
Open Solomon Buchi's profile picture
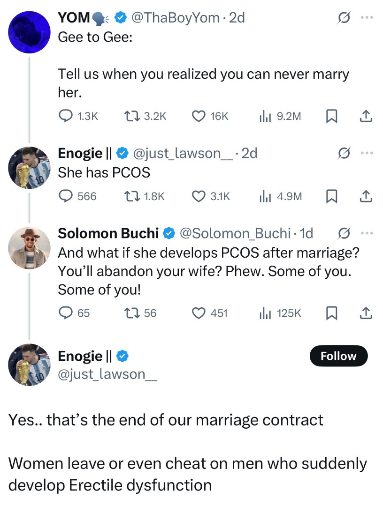[30, 247]
